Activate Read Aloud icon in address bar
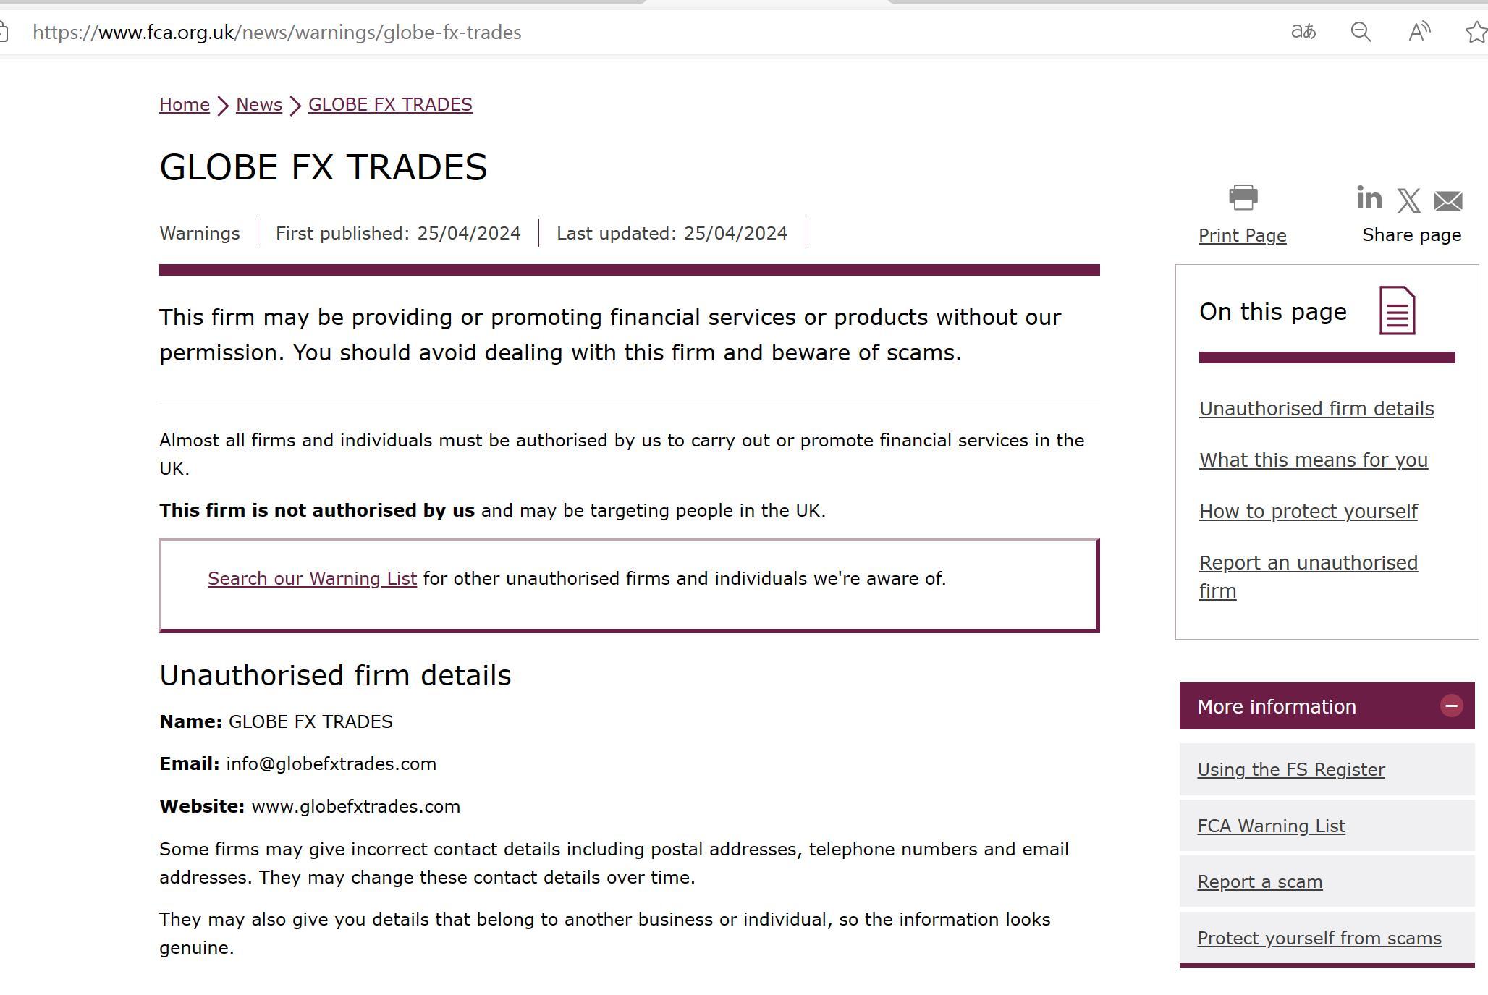This screenshot has height=995, width=1488. tap(1419, 32)
